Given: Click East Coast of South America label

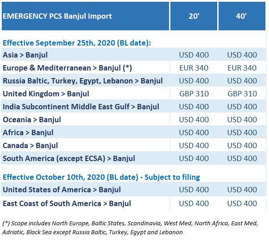Looking at the screenshot, I should (x=67, y=203).
